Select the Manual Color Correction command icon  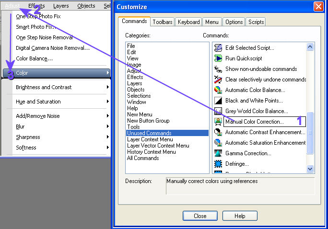pos(218,122)
